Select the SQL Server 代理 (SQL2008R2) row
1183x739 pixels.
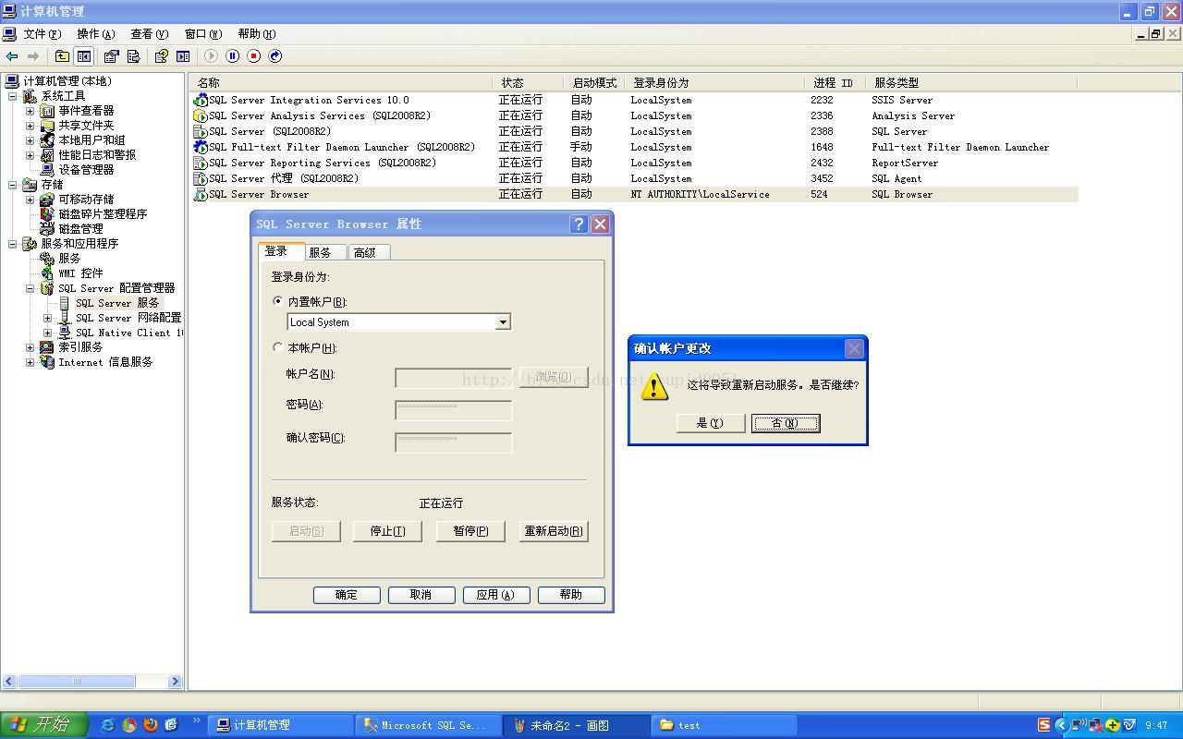(634, 178)
